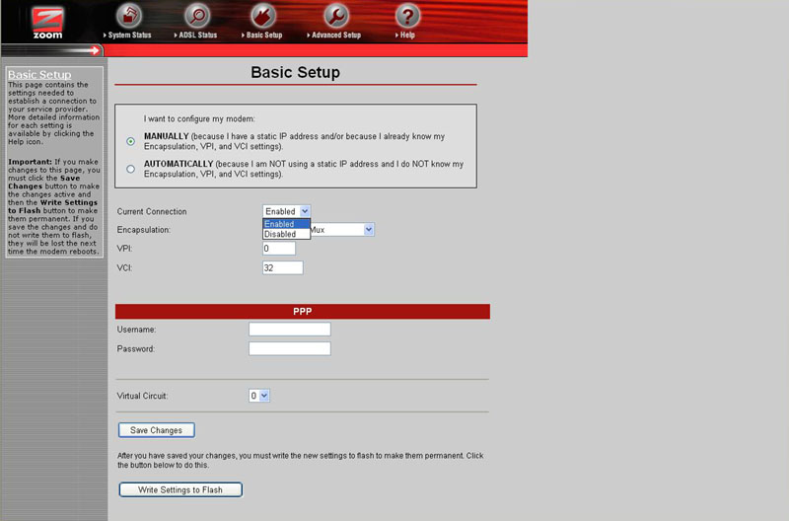The height and width of the screenshot is (521, 789).
Task: Select the MANUALLY configuration radio button
Action: coord(131,141)
